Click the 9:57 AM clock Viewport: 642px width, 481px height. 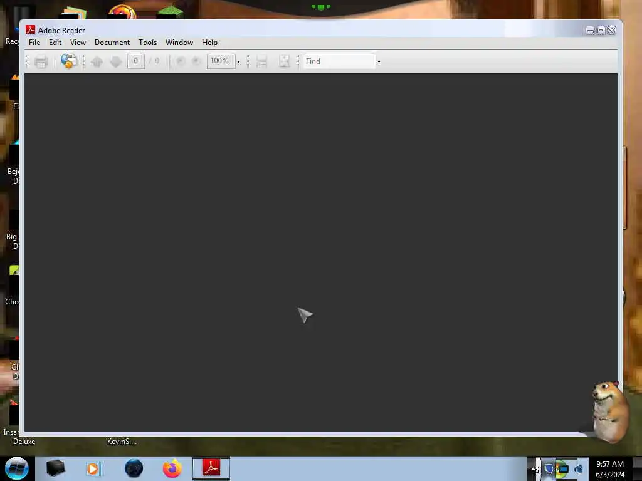[609, 464]
